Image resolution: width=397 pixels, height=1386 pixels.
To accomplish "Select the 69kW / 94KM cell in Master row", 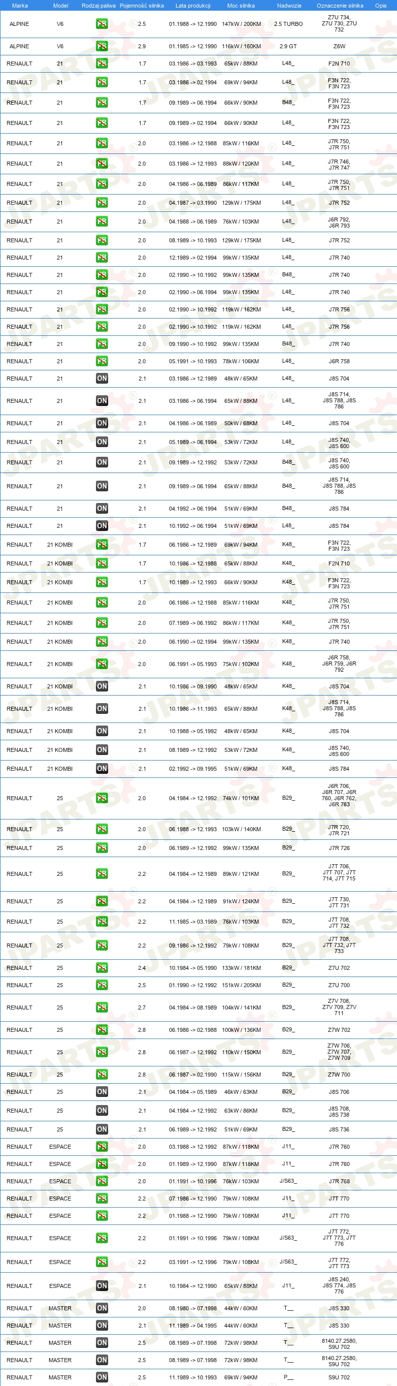I will 241,1377.
